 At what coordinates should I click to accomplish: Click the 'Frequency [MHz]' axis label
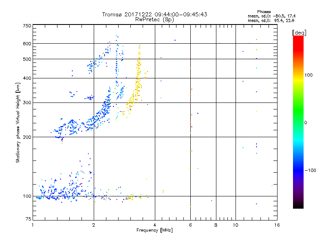154,230
